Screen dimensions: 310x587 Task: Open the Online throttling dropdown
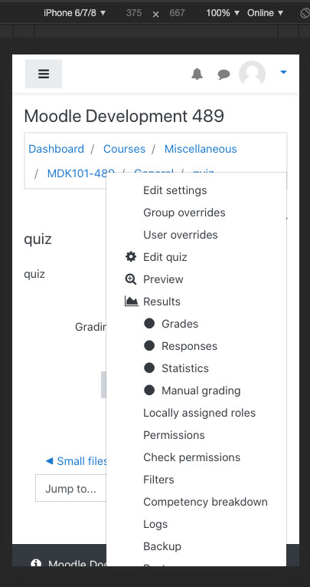pyautogui.click(x=265, y=13)
